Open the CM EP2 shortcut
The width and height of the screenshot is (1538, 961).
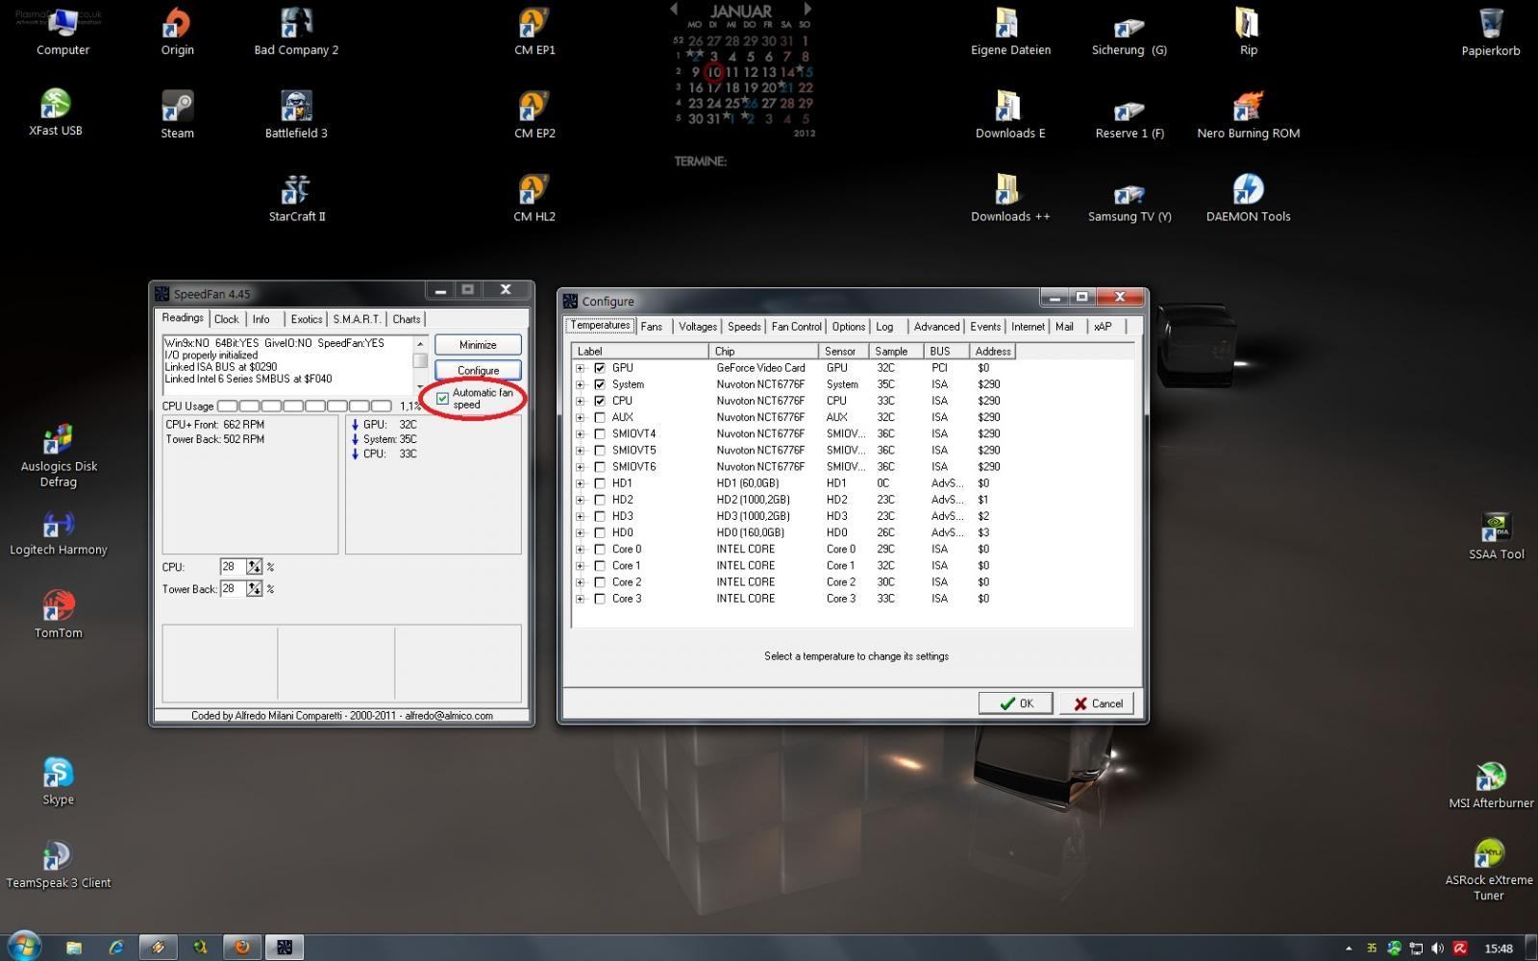pos(534,114)
